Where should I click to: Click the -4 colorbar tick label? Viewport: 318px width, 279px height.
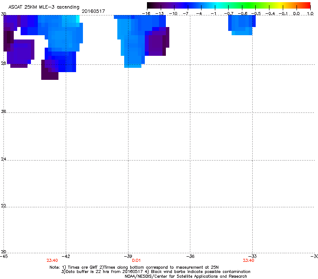pyautogui.click(x=199, y=14)
